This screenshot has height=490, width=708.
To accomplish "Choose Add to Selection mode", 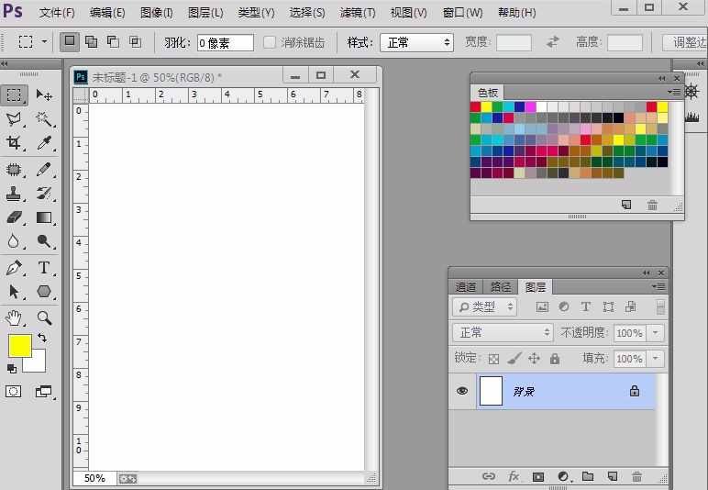I will coord(92,42).
